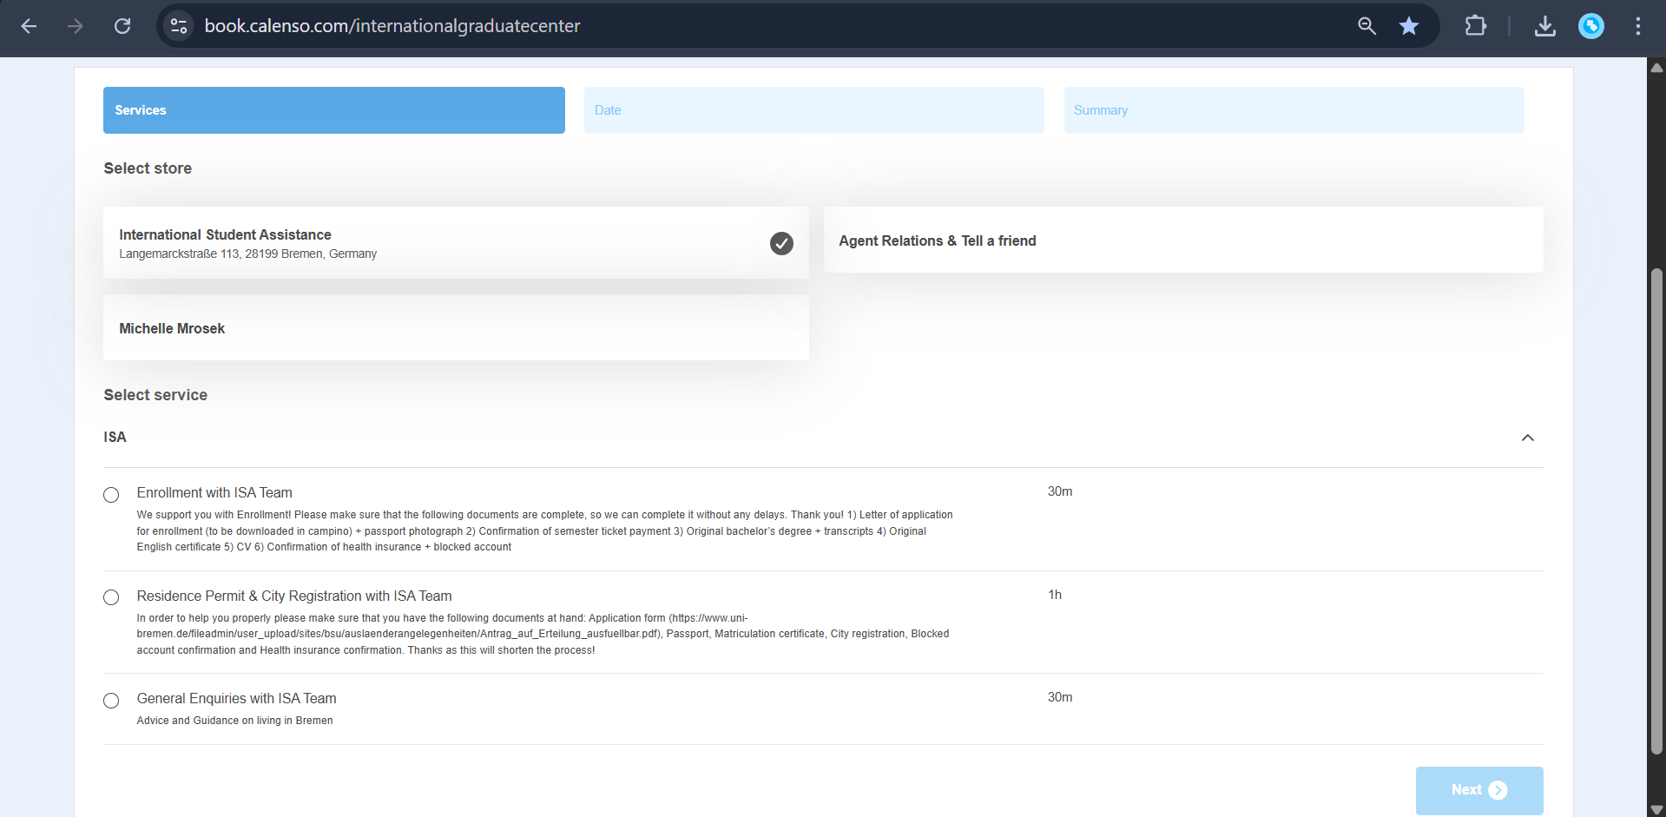Select Enrollment with ISA Team service

tap(110, 495)
